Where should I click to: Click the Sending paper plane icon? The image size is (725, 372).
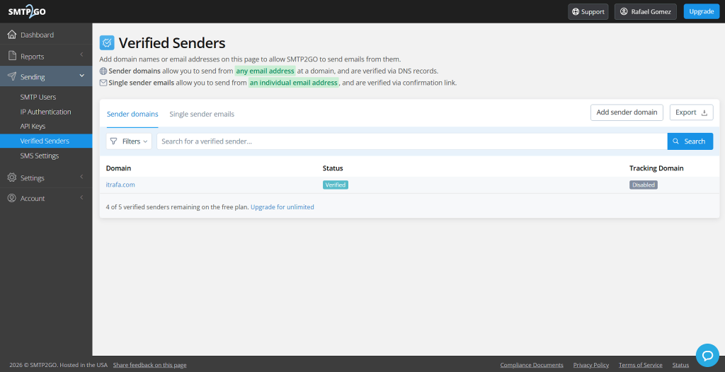tap(12, 76)
